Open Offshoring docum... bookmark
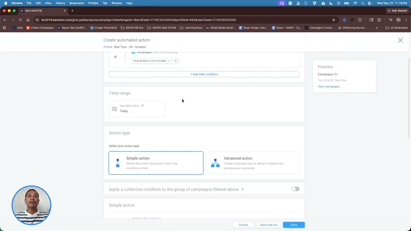The width and height of the screenshot is (411, 231). tap(352, 28)
